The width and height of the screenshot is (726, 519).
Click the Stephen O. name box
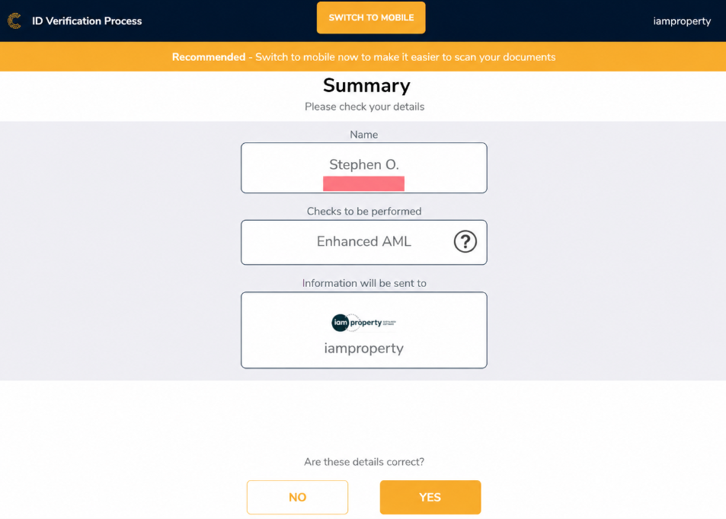click(364, 168)
